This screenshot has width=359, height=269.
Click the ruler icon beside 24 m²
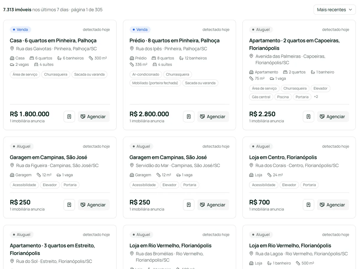click(x=270, y=175)
